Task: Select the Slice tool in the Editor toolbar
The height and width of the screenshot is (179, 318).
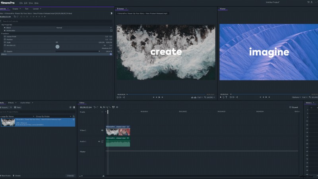Action: 104,107
